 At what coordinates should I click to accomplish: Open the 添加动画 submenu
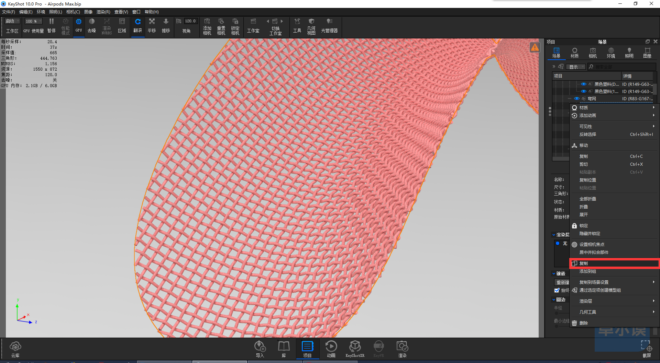coord(614,116)
